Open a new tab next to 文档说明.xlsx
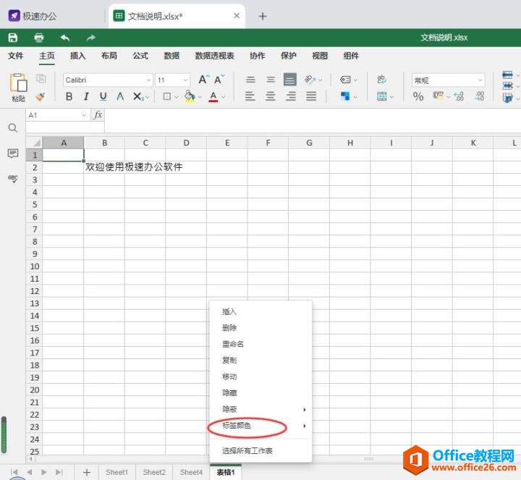The width and height of the screenshot is (521, 480). coord(263,16)
